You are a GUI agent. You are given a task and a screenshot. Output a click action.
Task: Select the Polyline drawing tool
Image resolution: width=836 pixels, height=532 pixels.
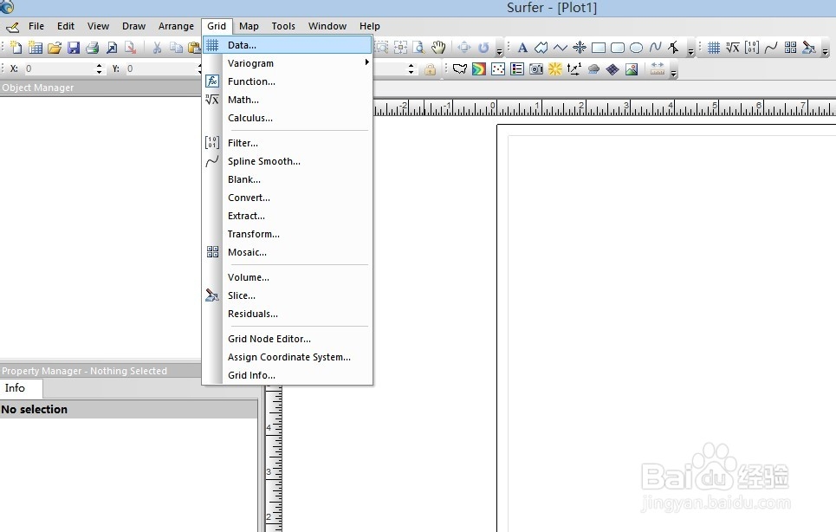click(x=560, y=48)
